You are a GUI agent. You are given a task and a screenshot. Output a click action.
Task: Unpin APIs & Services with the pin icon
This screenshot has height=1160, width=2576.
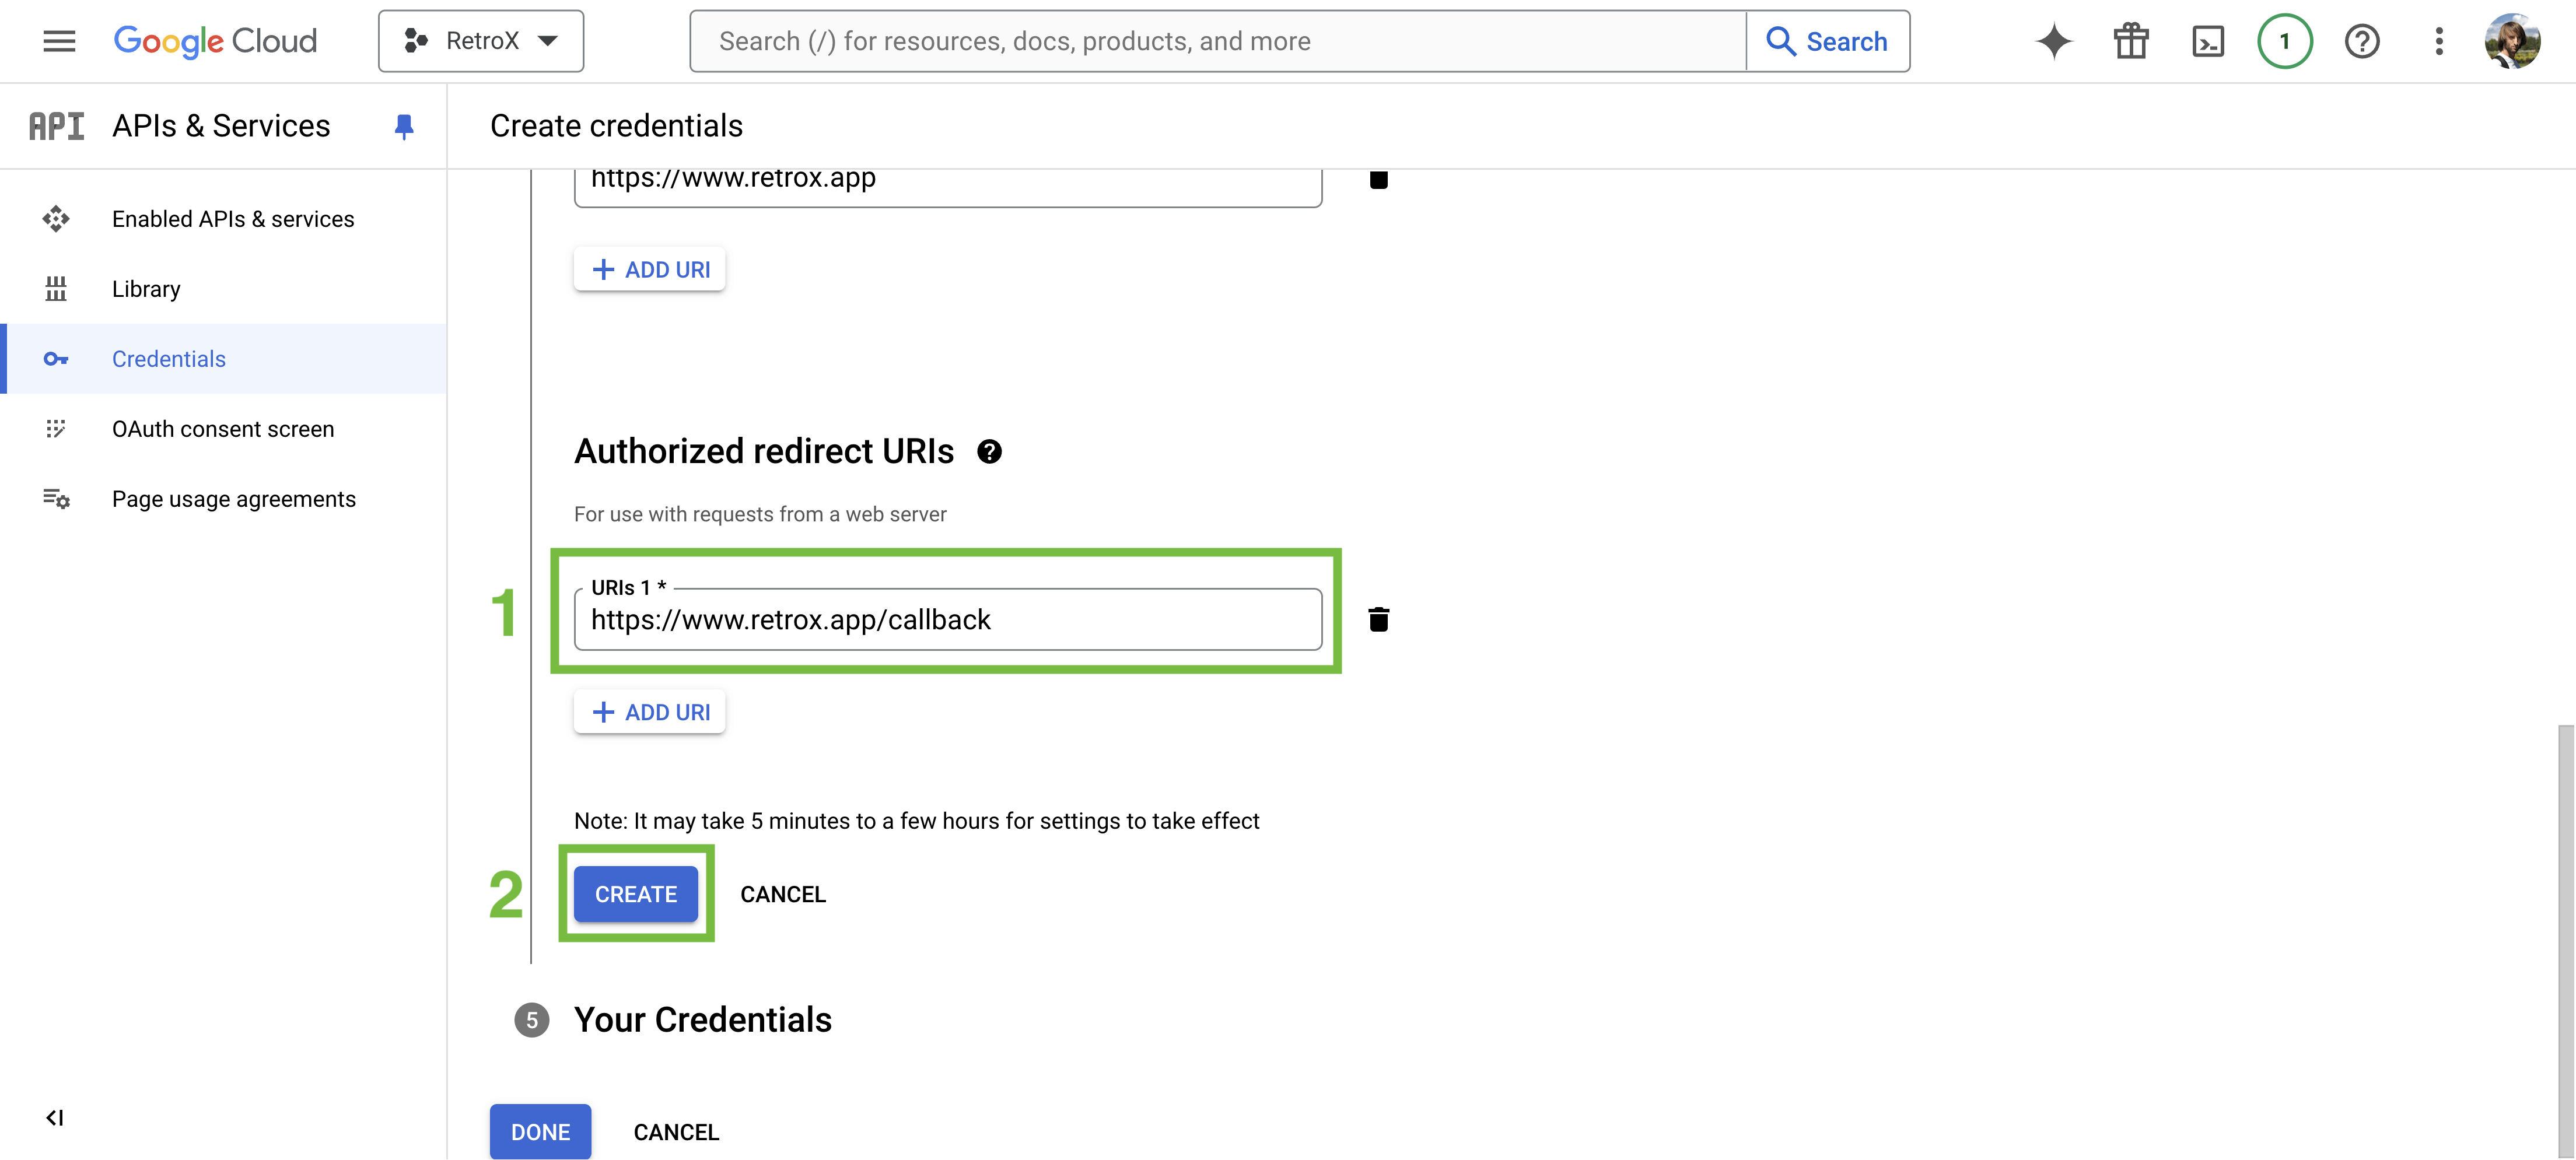tap(404, 126)
